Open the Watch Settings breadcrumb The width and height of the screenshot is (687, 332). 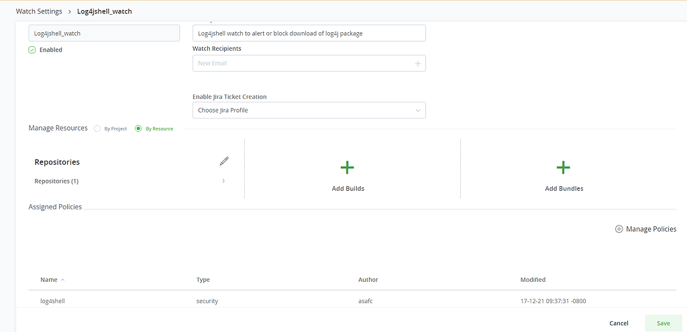tap(39, 11)
